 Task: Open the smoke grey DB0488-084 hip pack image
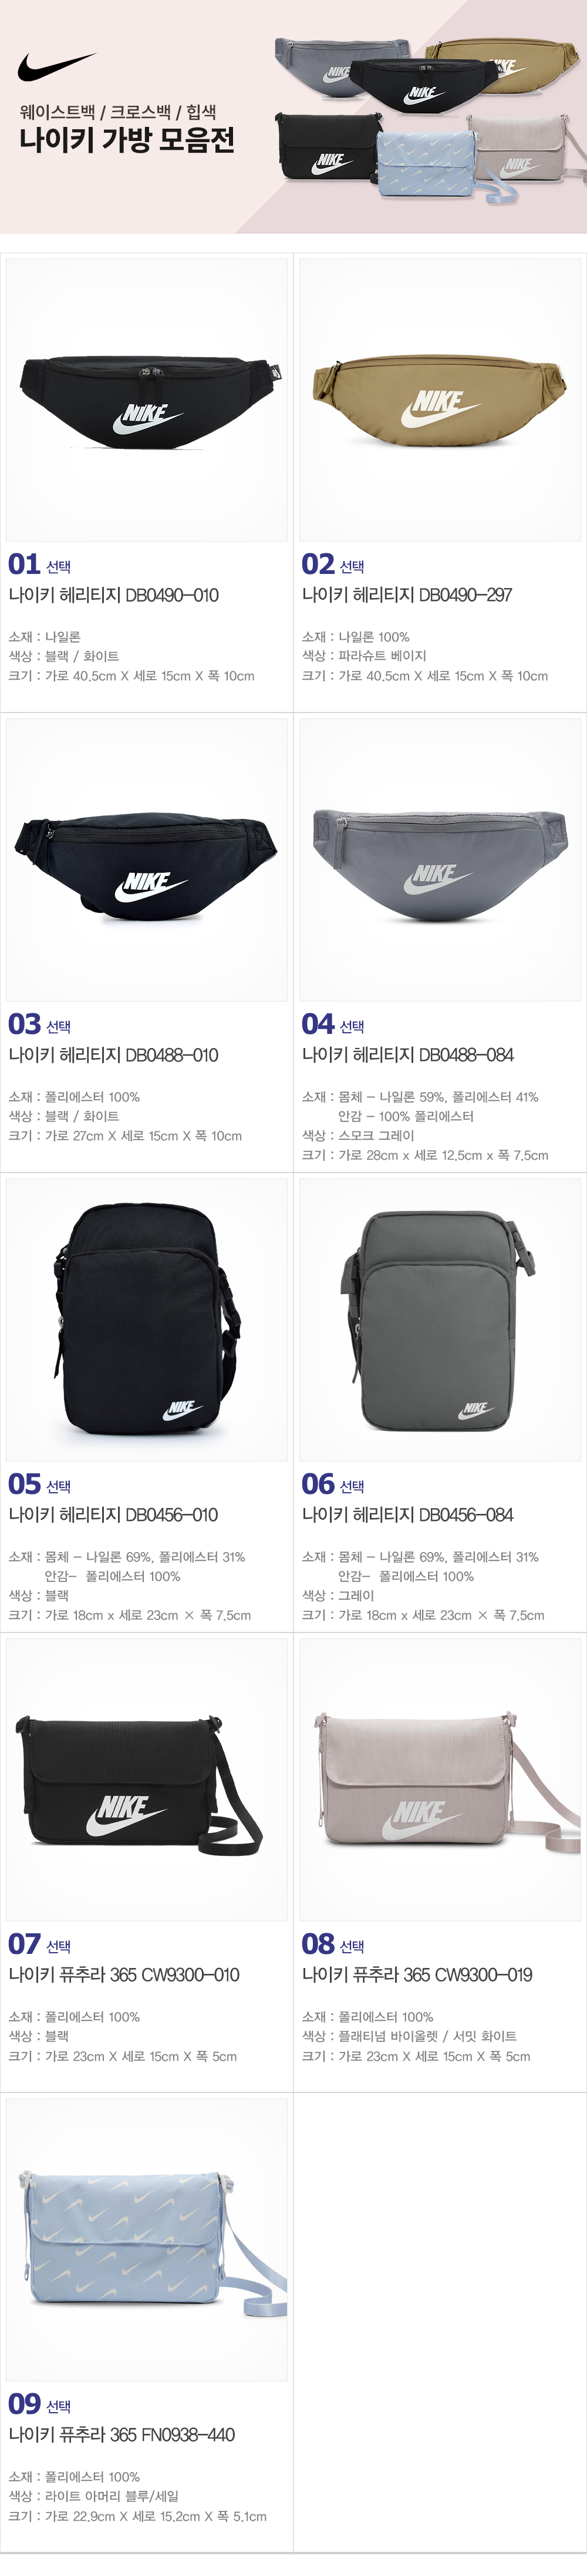[440, 859]
